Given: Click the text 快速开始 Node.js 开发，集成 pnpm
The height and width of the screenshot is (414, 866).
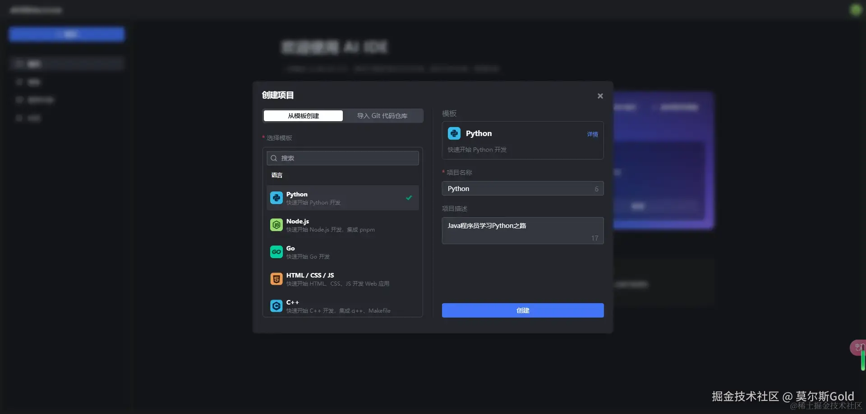Looking at the screenshot, I should tap(331, 230).
